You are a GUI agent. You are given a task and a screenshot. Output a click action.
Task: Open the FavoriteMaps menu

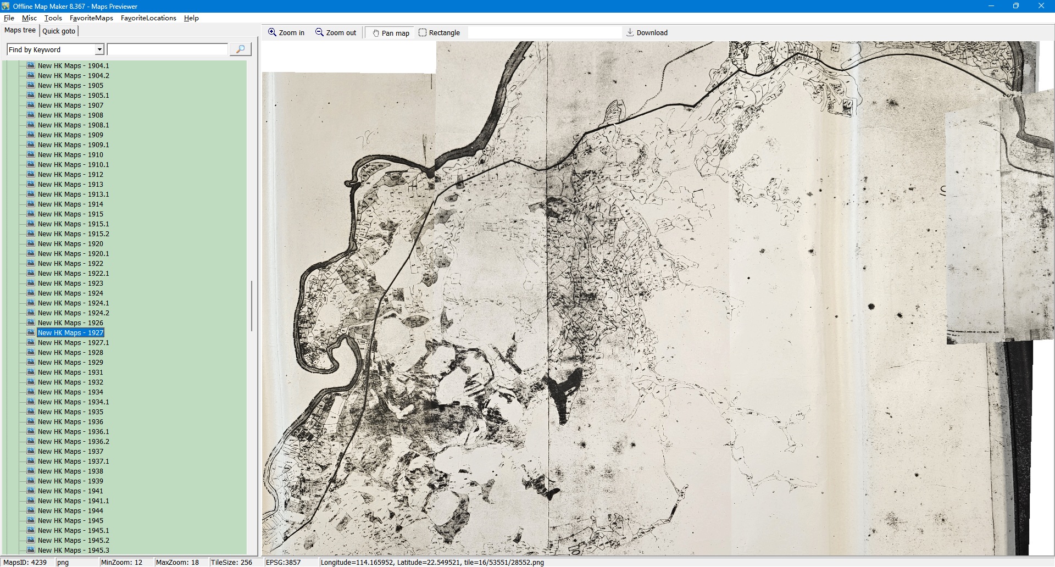pos(91,18)
